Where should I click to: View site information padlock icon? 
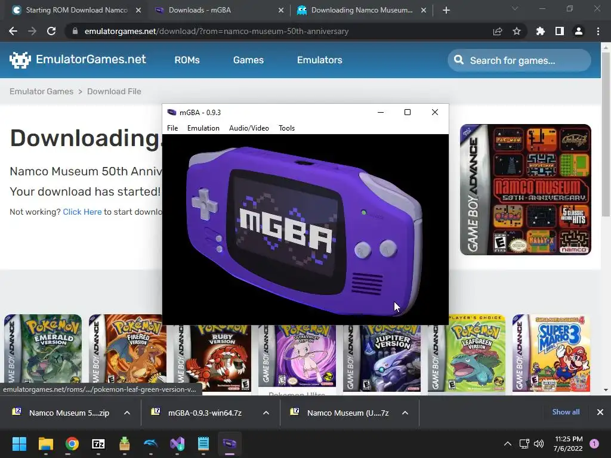pos(75,31)
